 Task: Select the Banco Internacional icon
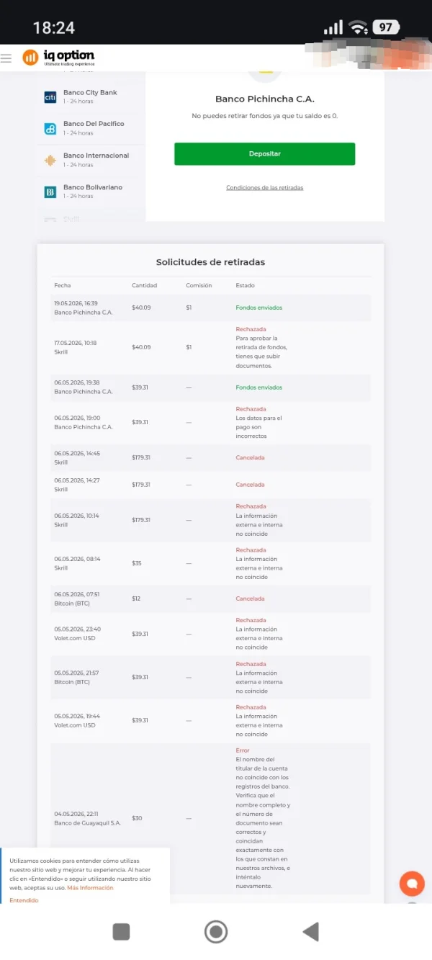[x=50, y=160]
